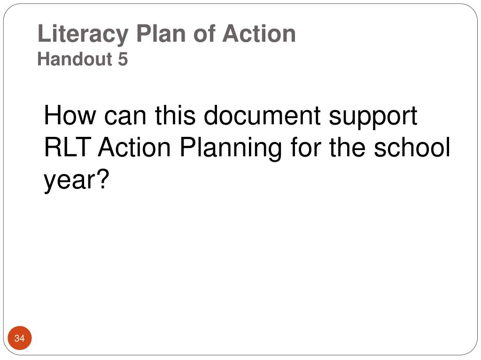Screen dimensions: 481x360
Task: Click the word Plan in the title
Action: 161,33
